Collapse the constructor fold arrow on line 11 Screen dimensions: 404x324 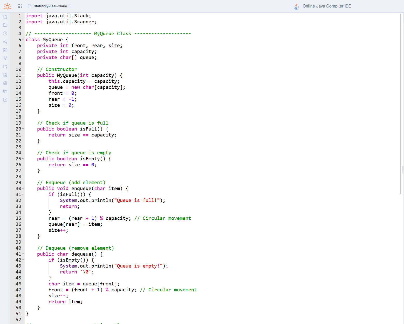point(23,75)
